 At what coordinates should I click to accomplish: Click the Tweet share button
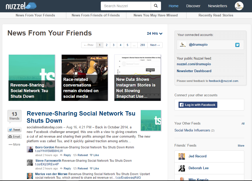click(14, 130)
